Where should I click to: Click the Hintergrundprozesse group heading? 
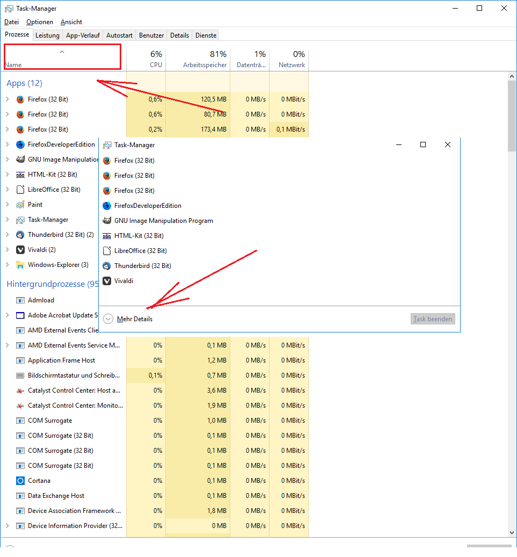[x=53, y=284]
